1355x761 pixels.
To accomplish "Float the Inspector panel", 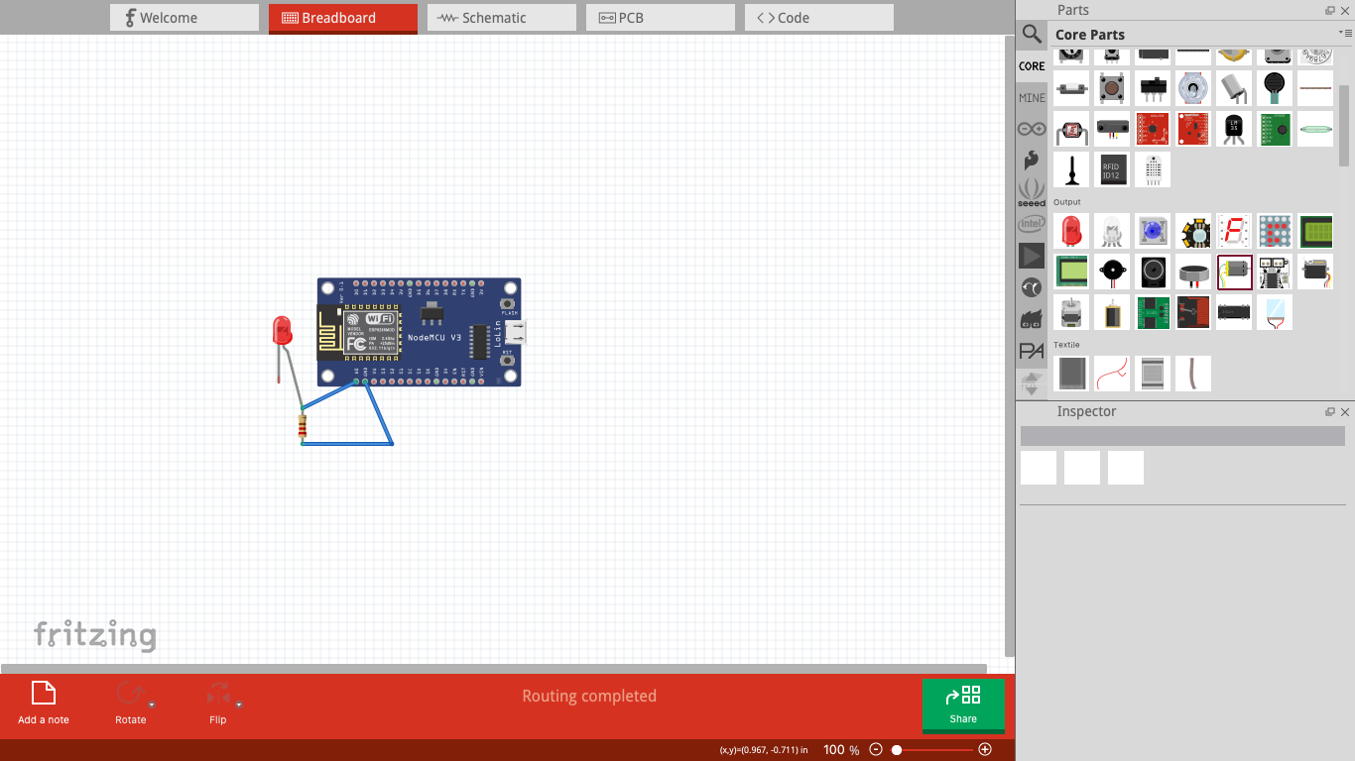I will 1330,411.
